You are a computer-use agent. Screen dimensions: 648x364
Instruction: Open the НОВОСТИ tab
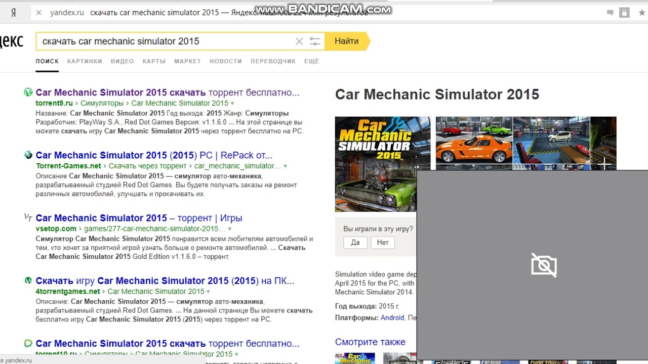(226, 61)
